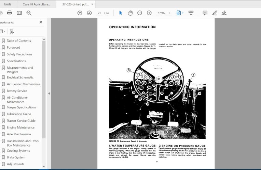This screenshot has width=261, height=170.
Task: Close the 37-020-Linked pdf tab
Action: tap(92, 4)
